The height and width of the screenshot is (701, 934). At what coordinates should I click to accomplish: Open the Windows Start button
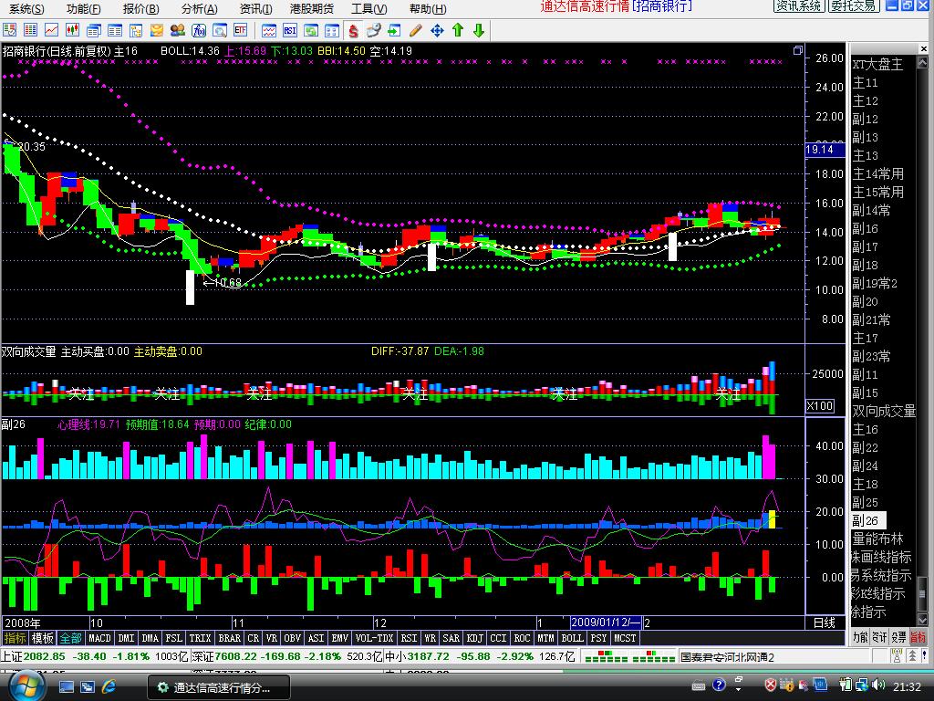click(x=26, y=687)
